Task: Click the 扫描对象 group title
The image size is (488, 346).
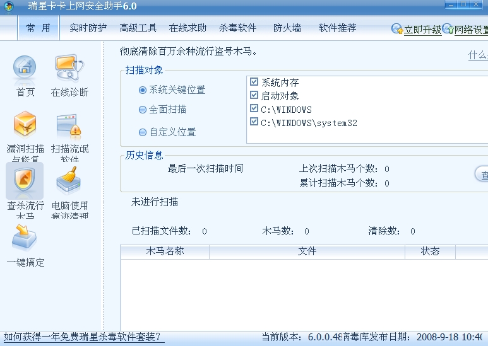Action: click(144, 70)
